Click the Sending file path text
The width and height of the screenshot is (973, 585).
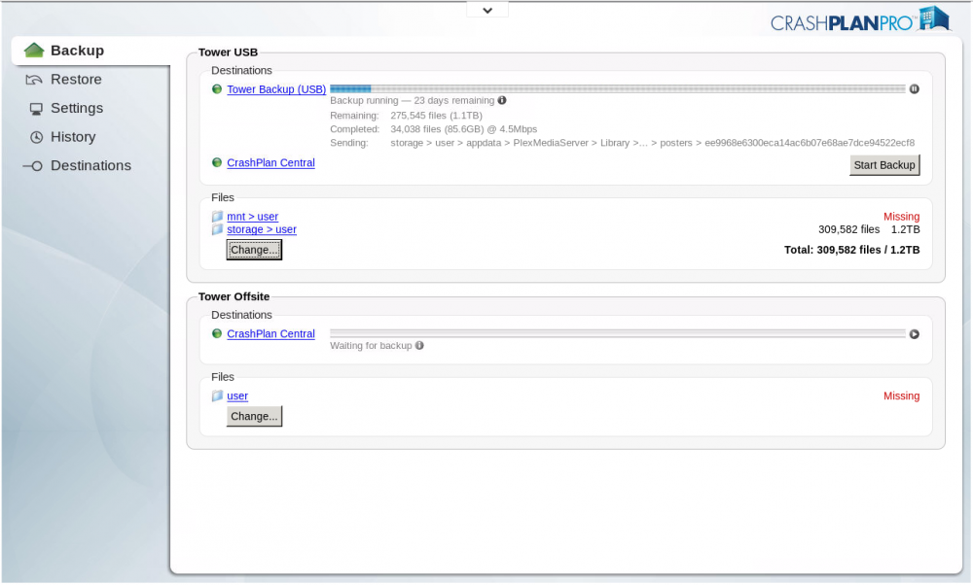652,143
